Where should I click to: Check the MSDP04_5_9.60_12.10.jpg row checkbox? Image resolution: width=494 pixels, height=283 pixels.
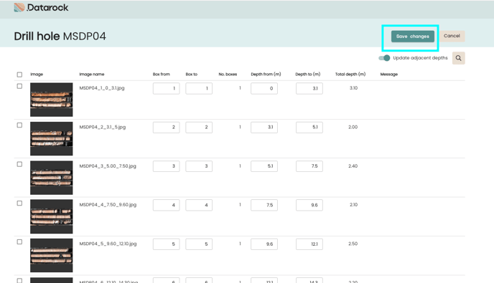(19, 242)
